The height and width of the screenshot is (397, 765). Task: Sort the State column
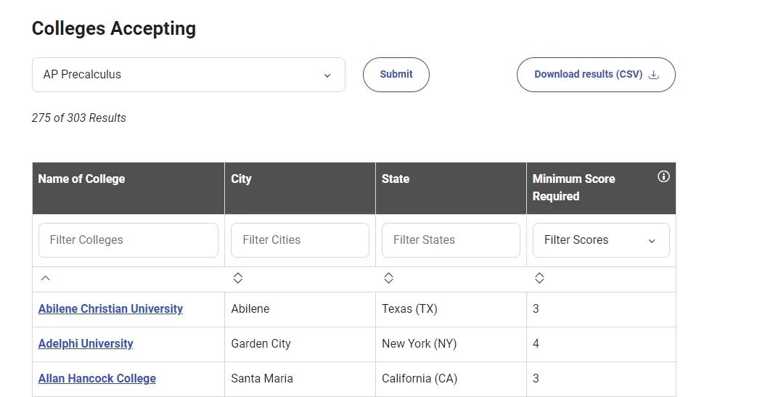coord(388,278)
